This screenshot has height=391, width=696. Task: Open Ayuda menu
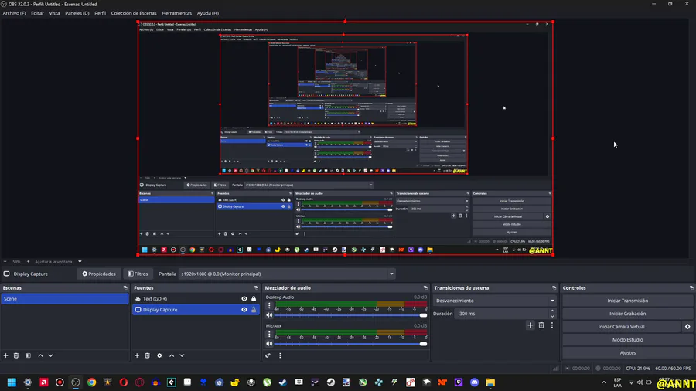click(208, 13)
